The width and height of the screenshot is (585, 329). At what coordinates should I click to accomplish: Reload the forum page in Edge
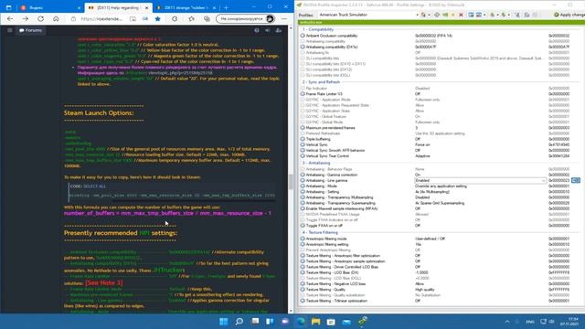(x=40, y=18)
